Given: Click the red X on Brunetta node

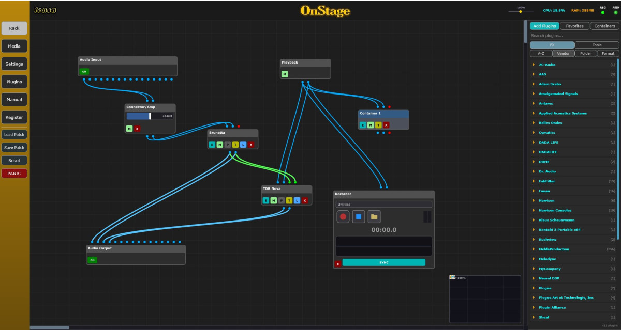Looking at the screenshot, I should pyautogui.click(x=250, y=145).
